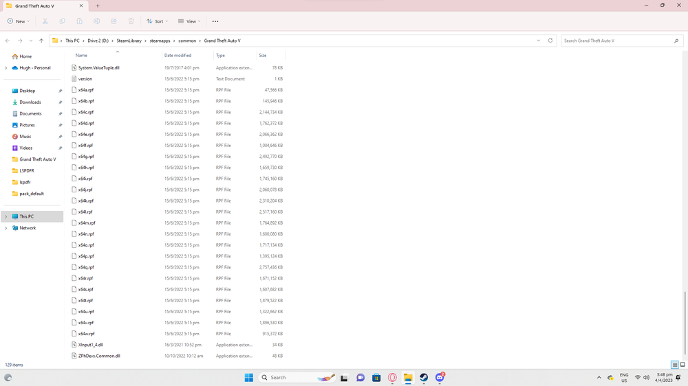Image resolution: width=688 pixels, height=386 pixels.
Task: Open a new File Explorer tab
Action: click(98, 5)
